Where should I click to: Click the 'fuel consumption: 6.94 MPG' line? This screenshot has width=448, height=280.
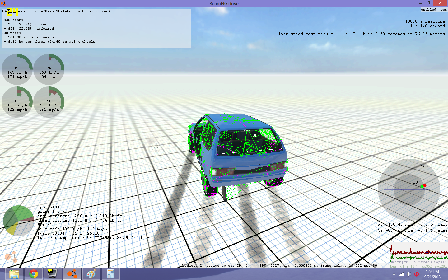93,238
